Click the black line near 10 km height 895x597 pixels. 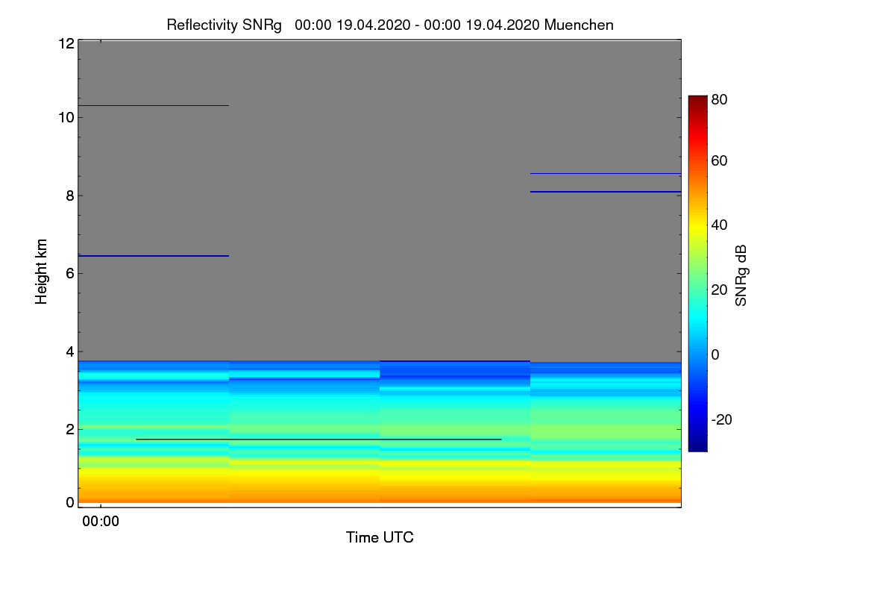coord(154,105)
